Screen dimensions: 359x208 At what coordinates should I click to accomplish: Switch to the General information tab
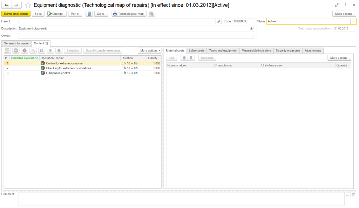pyautogui.click(x=16, y=43)
